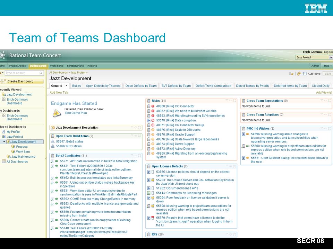Open candidate 55452 Built-in process templates
Screen dimensions: 333x249
tap(96, 178)
